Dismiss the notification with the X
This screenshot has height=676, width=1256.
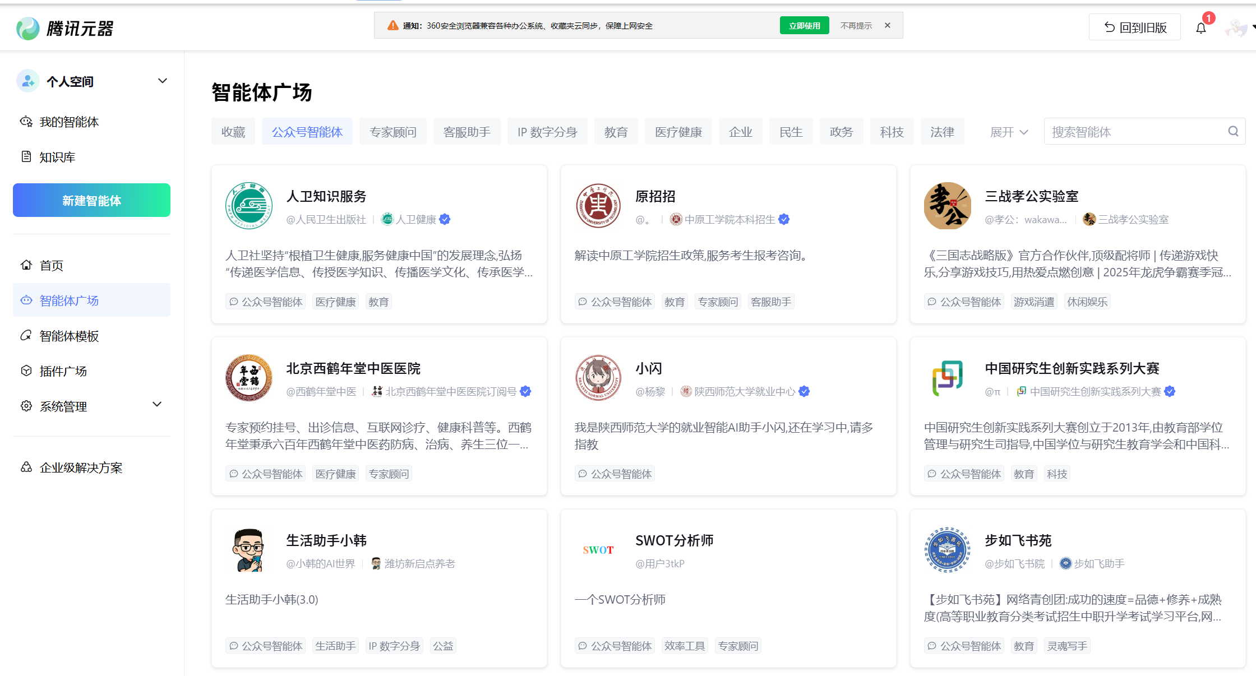pyautogui.click(x=888, y=25)
